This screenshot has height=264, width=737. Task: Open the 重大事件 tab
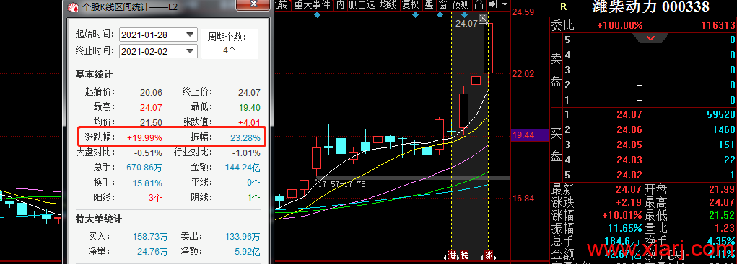pos(313,5)
